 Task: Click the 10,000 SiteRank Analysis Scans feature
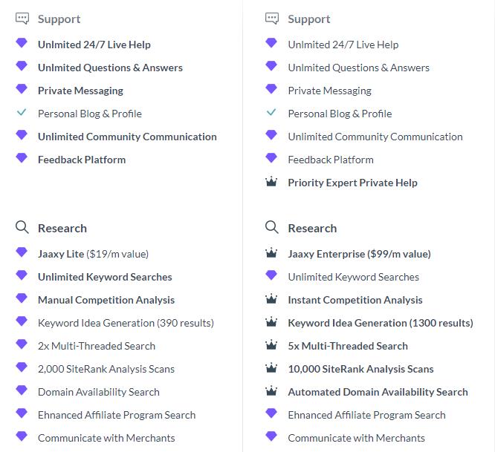tap(360, 369)
